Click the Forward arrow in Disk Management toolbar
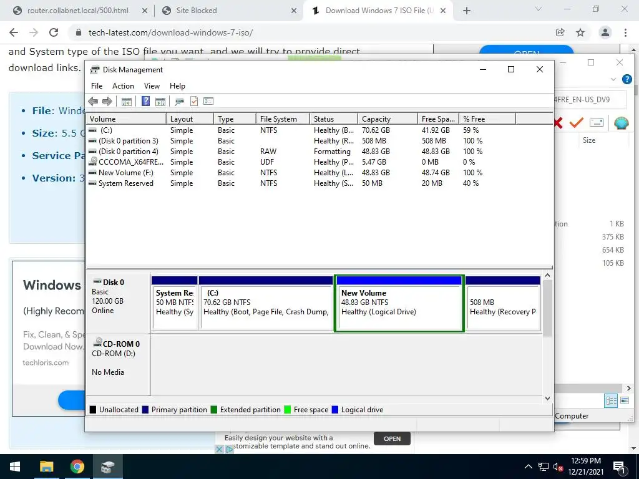The width and height of the screenshot is (639, 479). pos(107,101)
